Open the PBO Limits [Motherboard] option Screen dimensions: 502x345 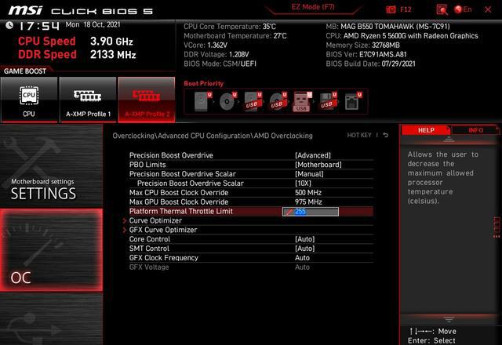(318, 165)
